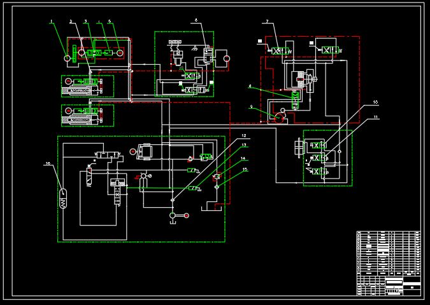The image size is (430, 305).
Task: Select the green valve symbol pointed to by 8
Action: pos(296,100)
